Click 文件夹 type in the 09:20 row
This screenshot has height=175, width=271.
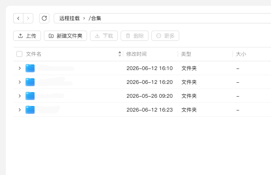(189, 96)
